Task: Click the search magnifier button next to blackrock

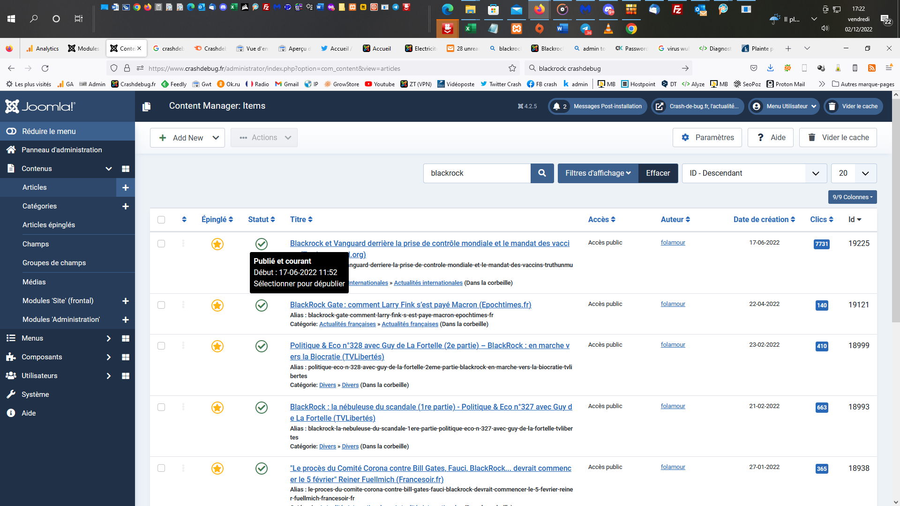Action: pyautogui.click(x=542, y=173)
